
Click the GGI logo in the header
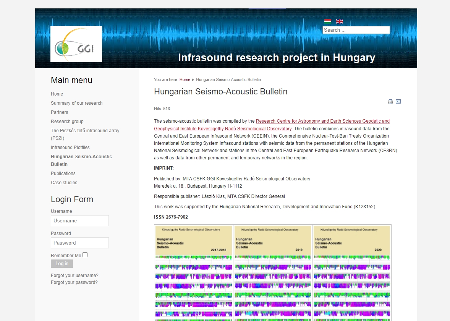(x=76, y=44)
